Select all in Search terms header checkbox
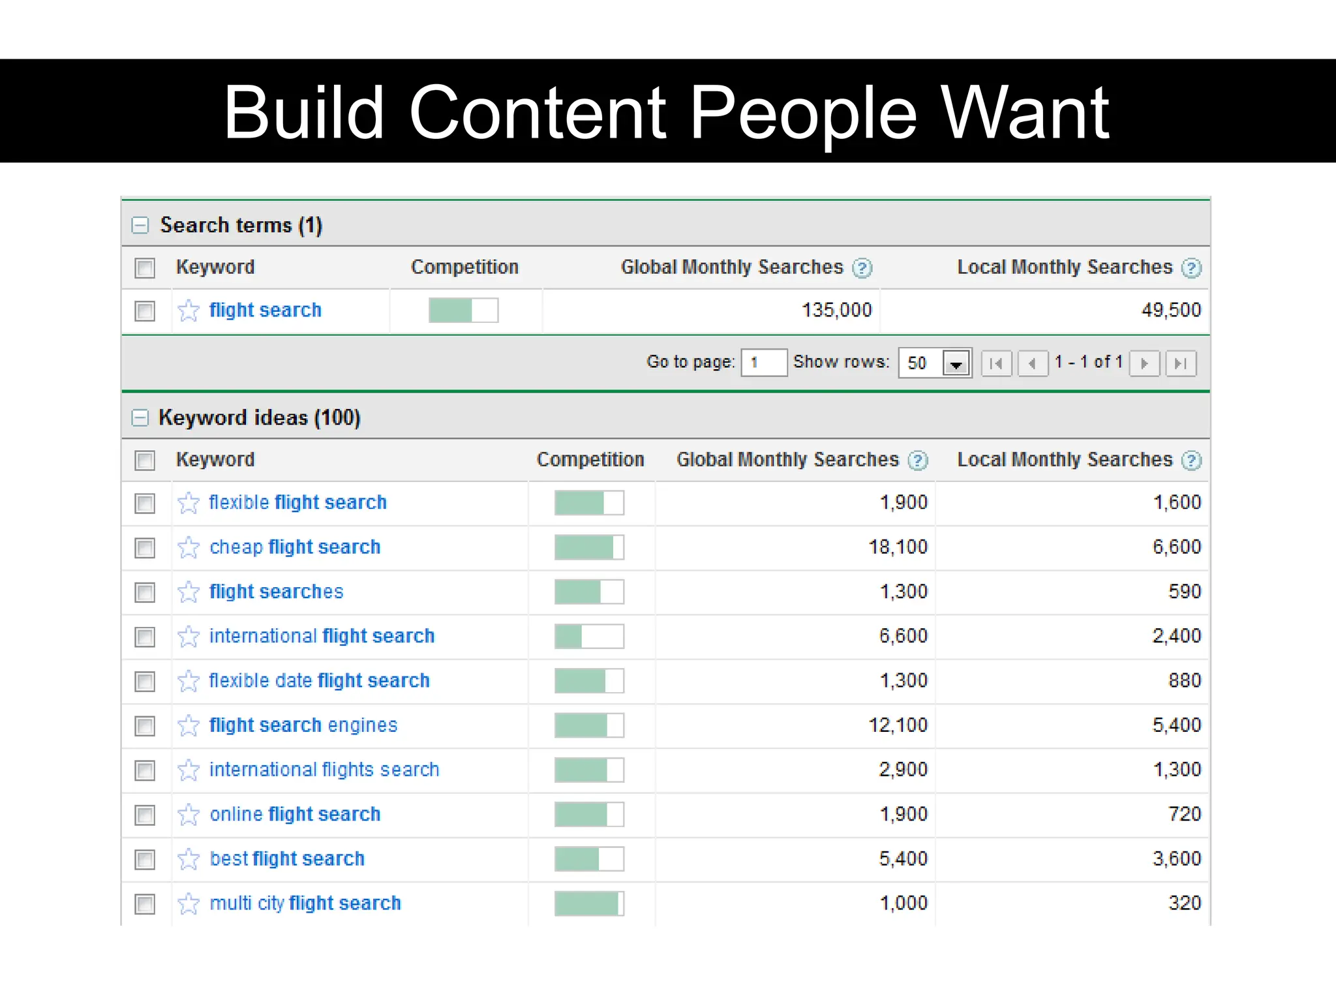1336x1002 pixels. [145, 268]
